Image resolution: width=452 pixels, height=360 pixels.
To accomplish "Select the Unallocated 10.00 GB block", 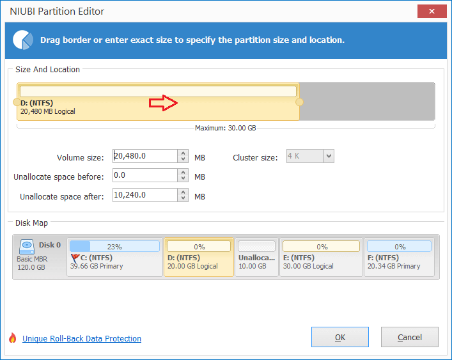I will pyautogui.click(x=256, y=257).
